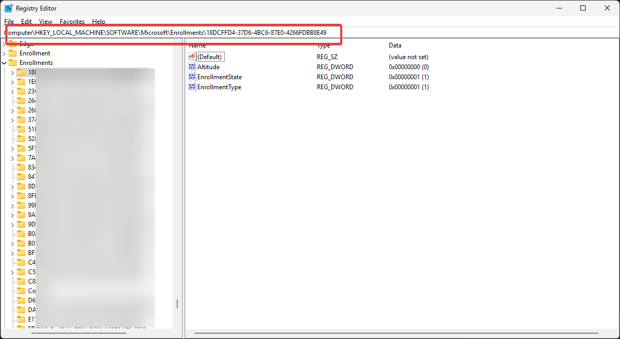Open the File menu
This screenshot has height=339, width=620.
click(x=9, y=22)
